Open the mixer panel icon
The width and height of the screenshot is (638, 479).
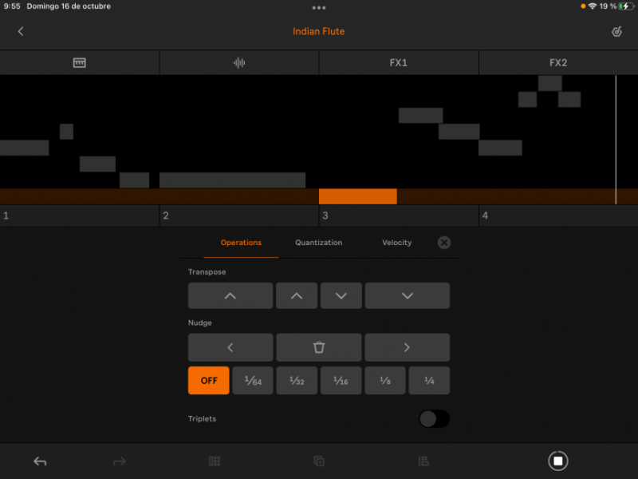423,461
